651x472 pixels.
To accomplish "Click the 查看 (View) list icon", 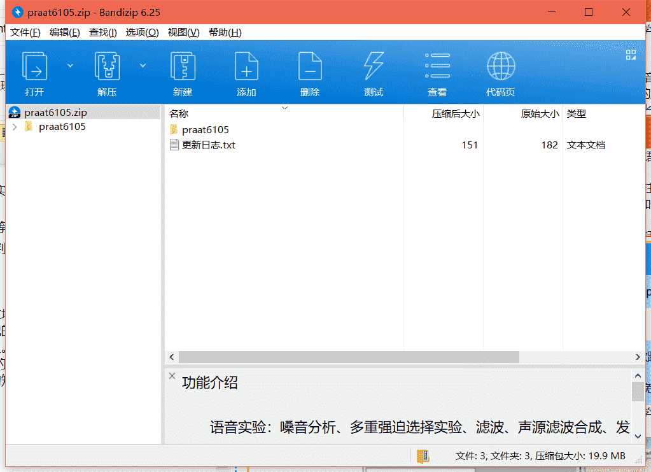I will [x=437, y=66].
